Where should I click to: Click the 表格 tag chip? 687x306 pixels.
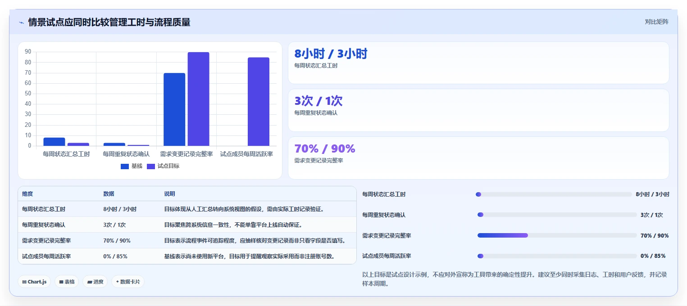pos(67,282)
